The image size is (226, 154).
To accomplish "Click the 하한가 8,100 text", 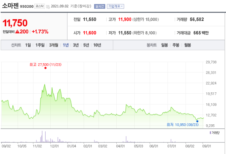I will (x=145, y=33).
